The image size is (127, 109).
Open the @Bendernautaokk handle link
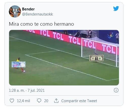pyautogui.click(x=37, y=14)
